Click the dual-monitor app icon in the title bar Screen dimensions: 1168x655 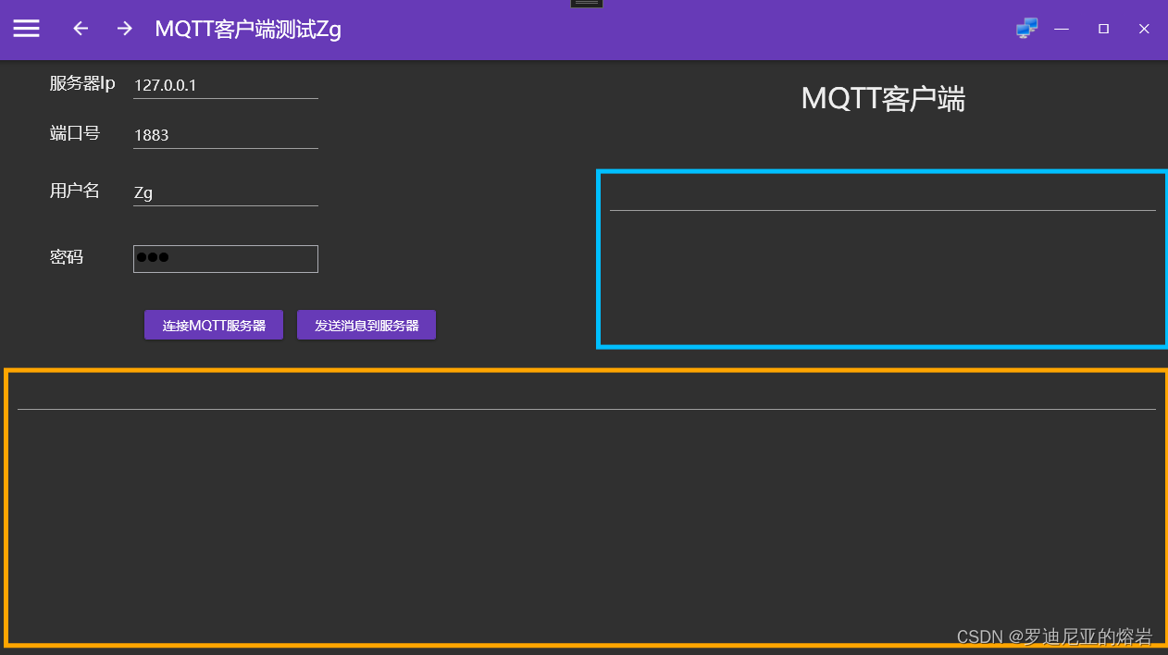pos(1026,28)
